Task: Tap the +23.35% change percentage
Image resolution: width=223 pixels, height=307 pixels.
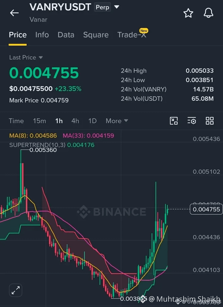Action: tap(68, 89)
